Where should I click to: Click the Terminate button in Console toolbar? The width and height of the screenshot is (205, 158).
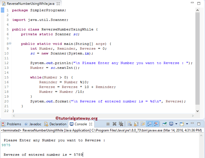[108, 124]
